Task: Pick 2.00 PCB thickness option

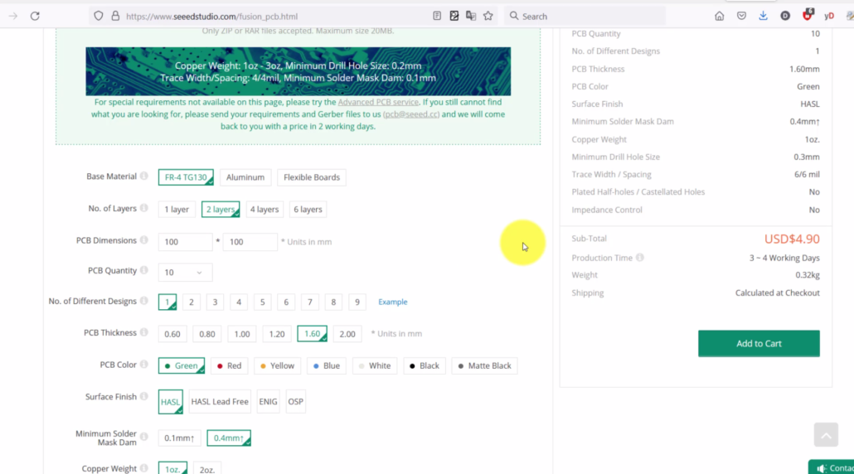Action: click(347, 334)
